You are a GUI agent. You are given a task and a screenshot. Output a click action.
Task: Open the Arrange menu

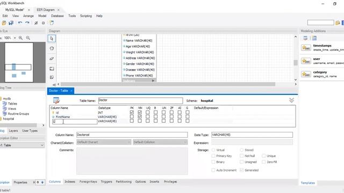coord(28,16)
